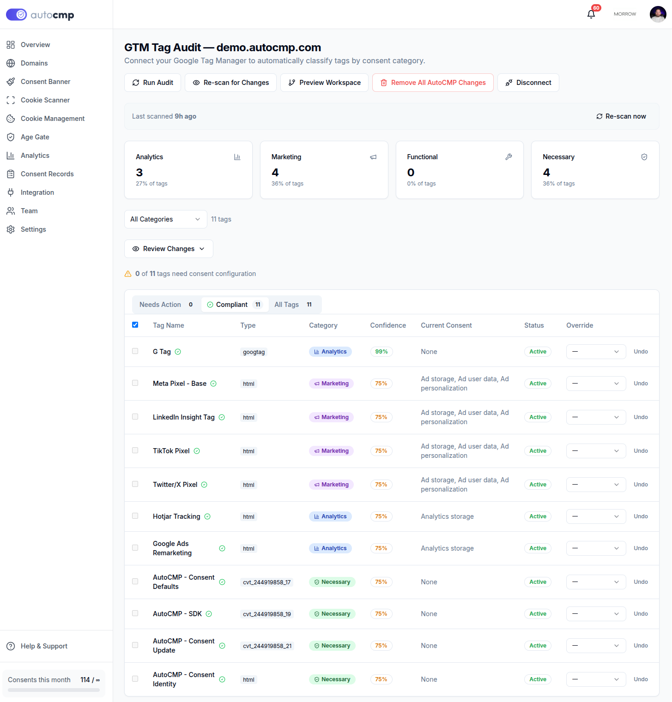Open the Override dropdown for G Tag

tap(596, 352)
